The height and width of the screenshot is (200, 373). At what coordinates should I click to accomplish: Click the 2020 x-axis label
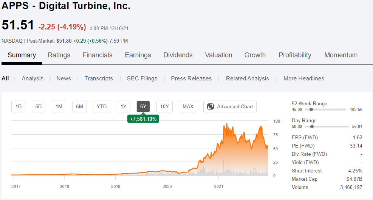click(167, 186)
